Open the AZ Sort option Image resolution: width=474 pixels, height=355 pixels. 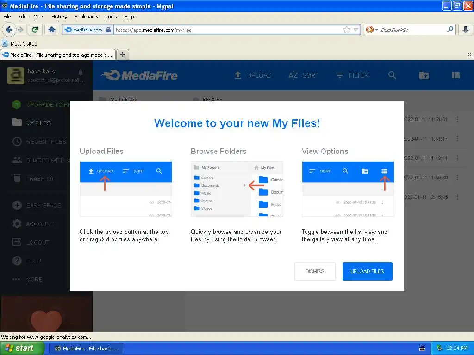click(x=303, y=75)
